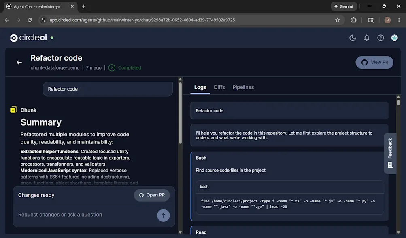This screenshot has height=238, width=406.
Task: Click the chat panel scrollbar thumb
Action: coord(180,113)
